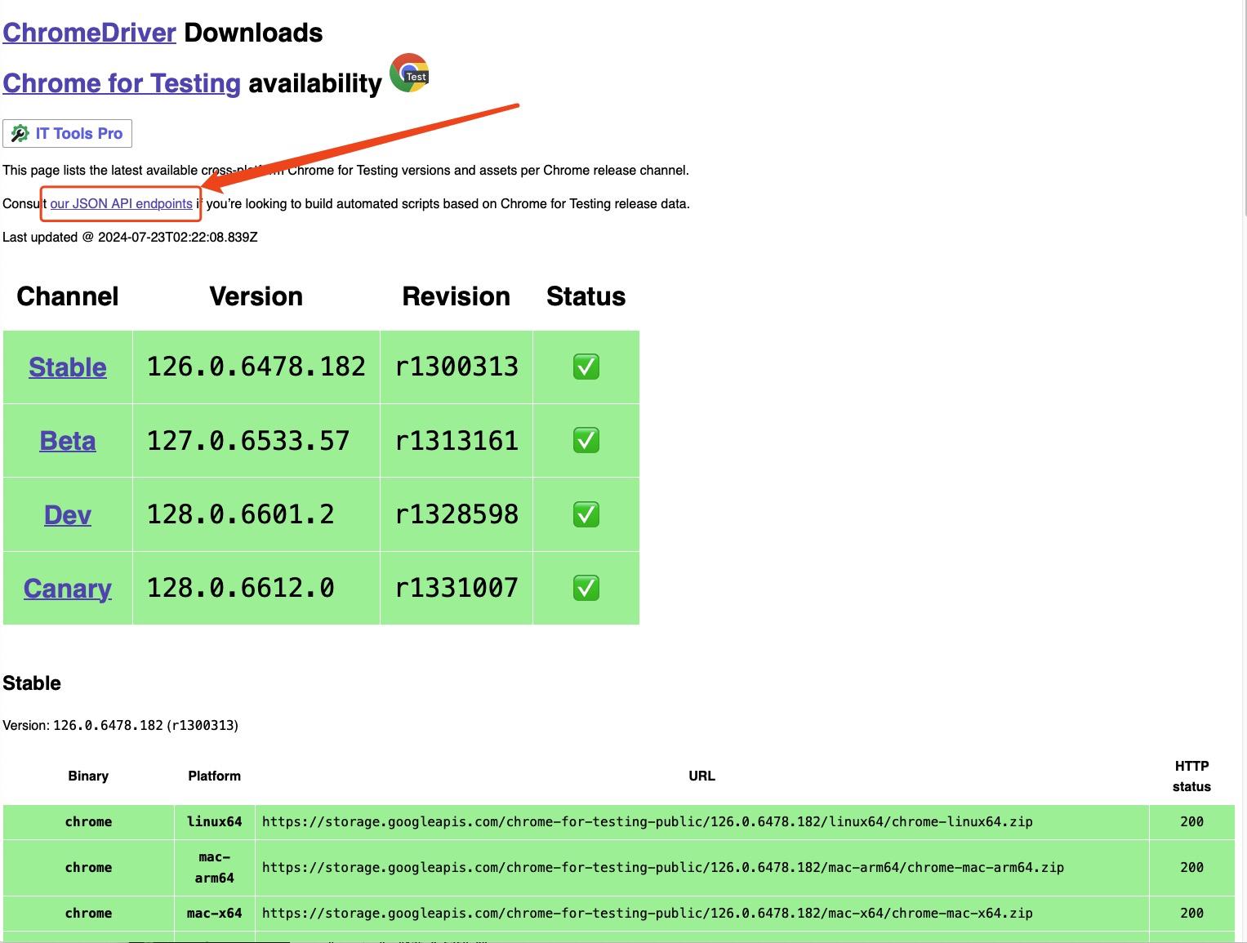Click the linux64 platform cell
Image resolution: width=1247 pixels, height=943 pixels.
(215, 822)
